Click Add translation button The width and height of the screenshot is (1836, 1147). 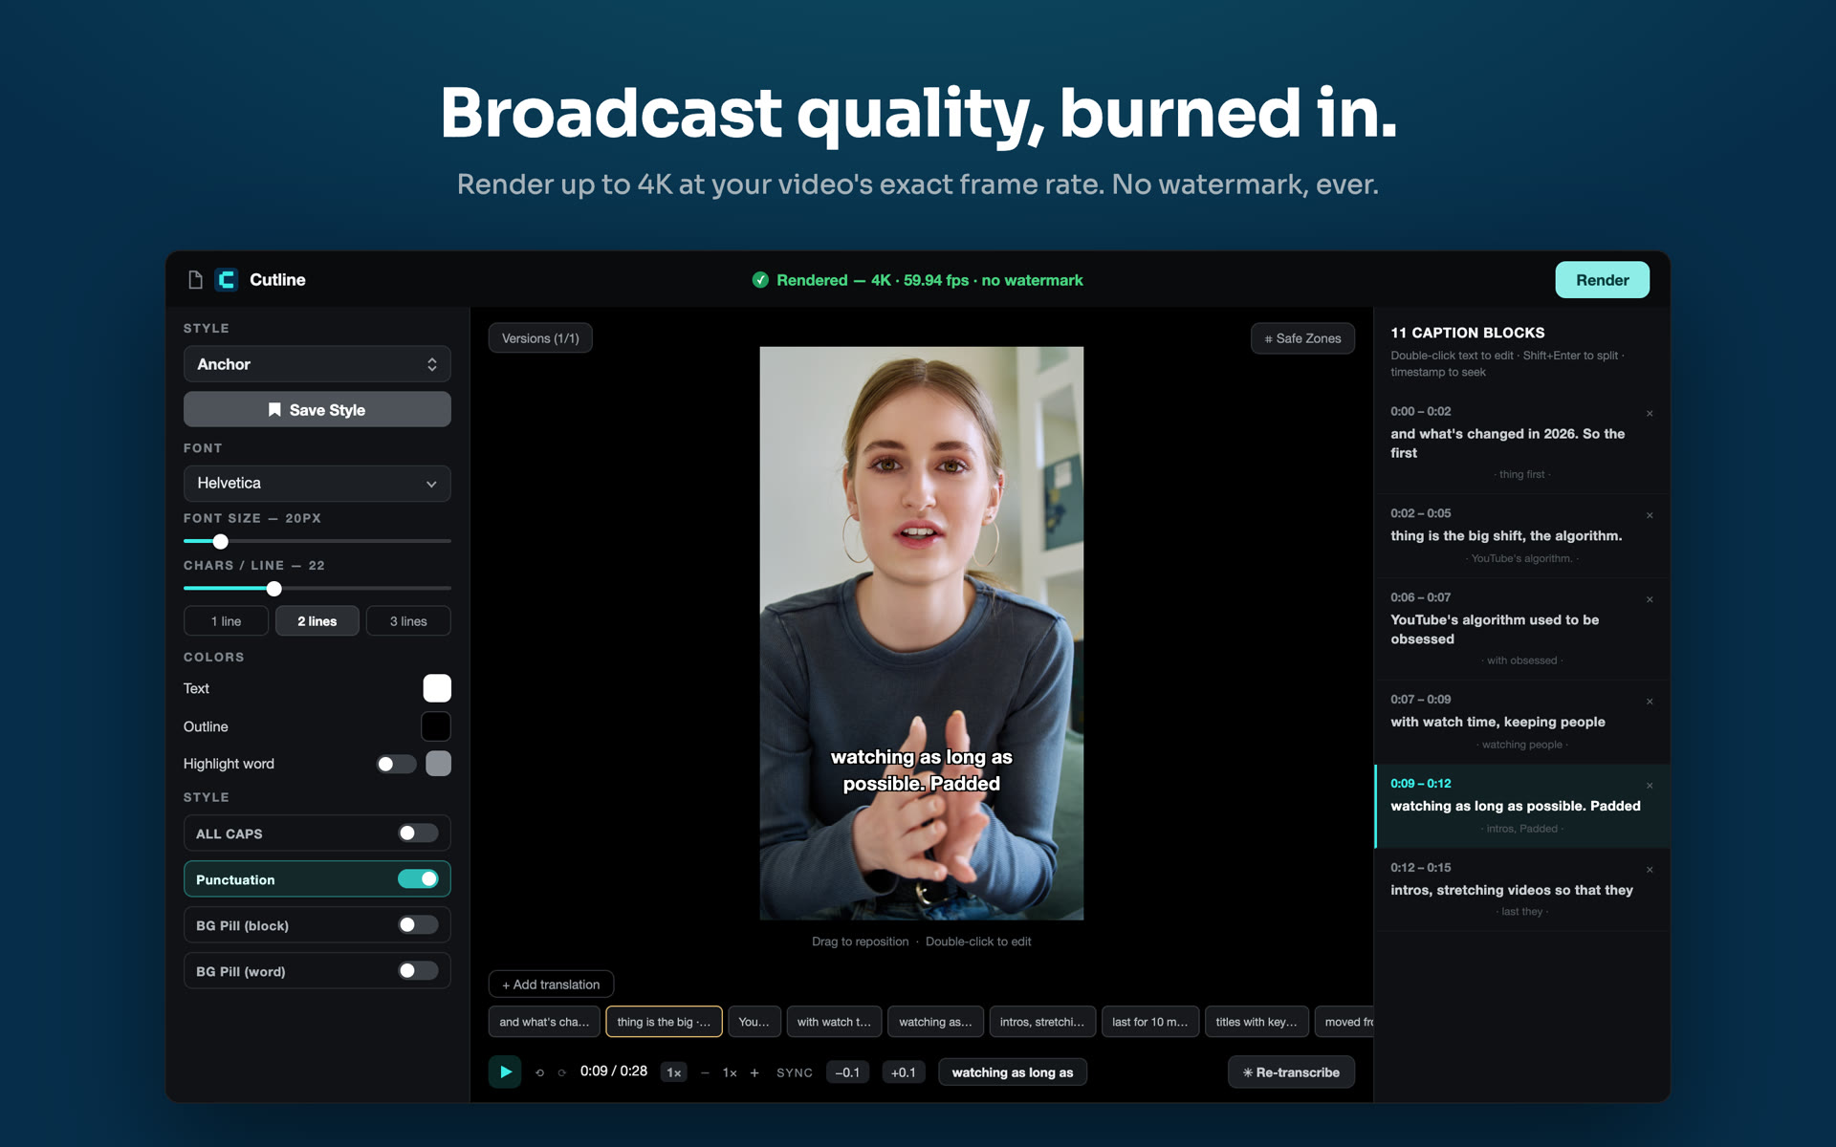(551, 985)
